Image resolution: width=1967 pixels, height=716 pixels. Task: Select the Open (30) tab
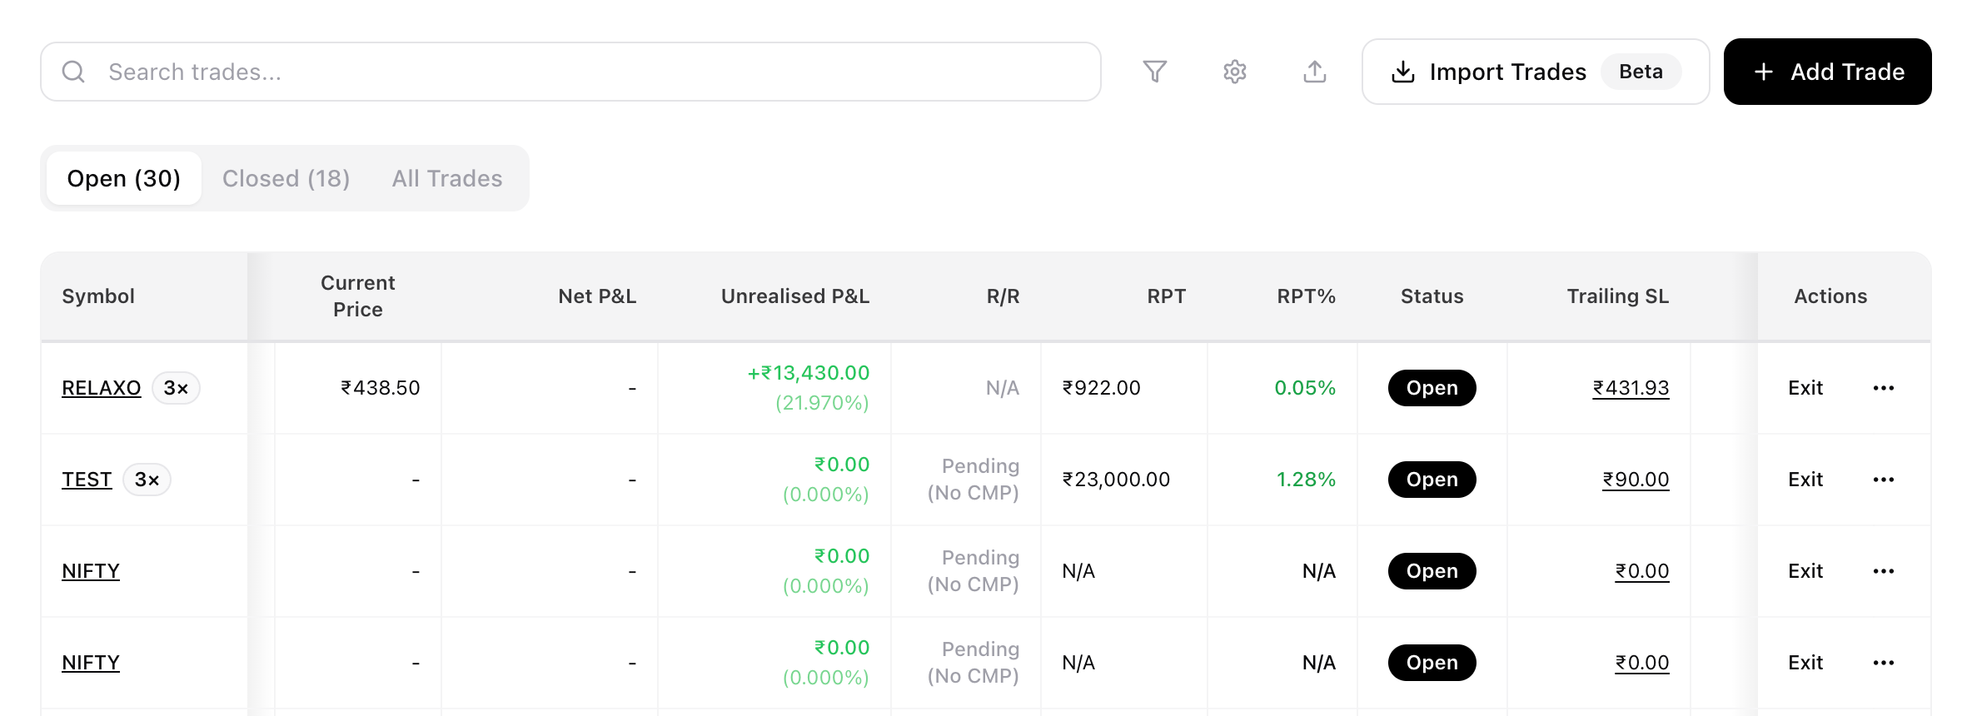pos(124,178)
